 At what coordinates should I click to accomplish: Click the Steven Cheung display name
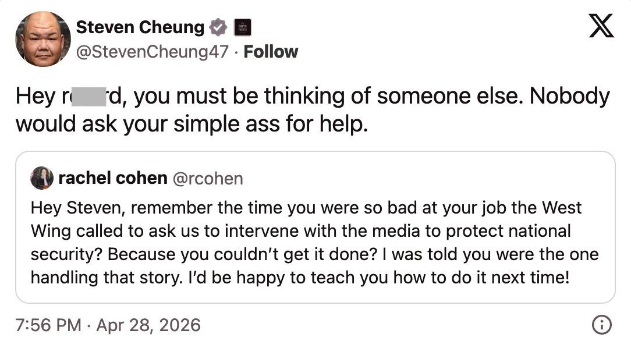[140, 27]
